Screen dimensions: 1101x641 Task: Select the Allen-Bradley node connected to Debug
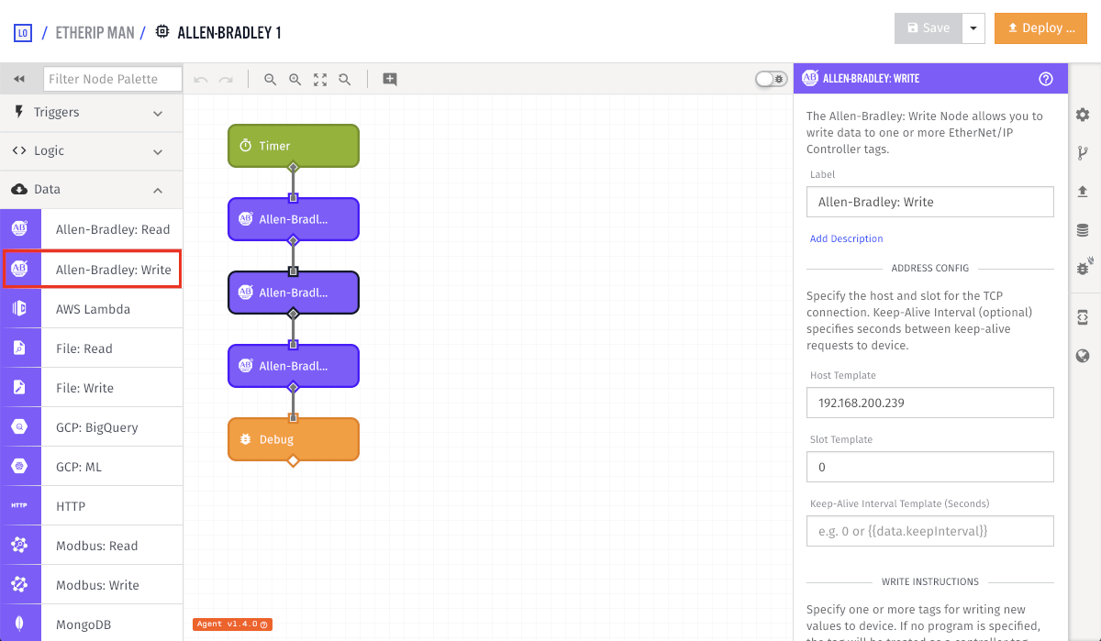[x=294, y=366]
